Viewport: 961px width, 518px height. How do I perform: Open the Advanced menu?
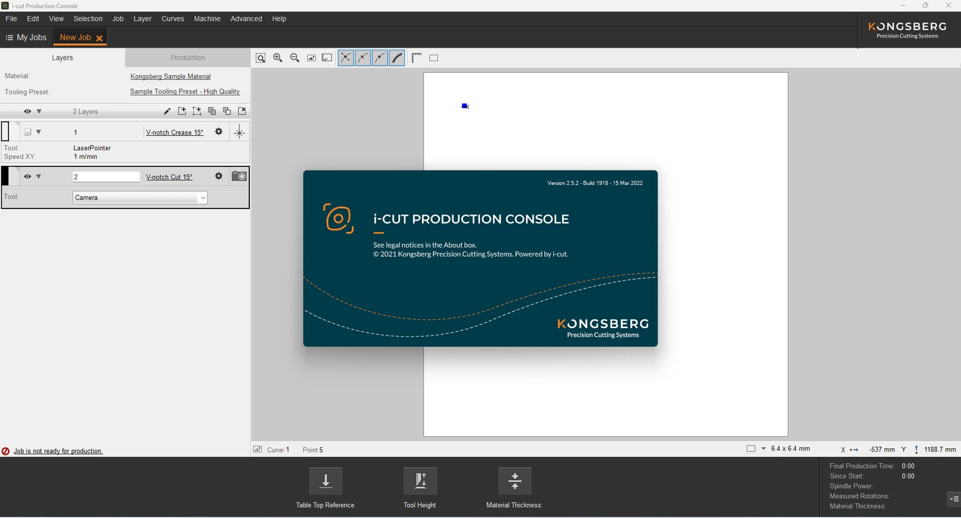point(246,19)
